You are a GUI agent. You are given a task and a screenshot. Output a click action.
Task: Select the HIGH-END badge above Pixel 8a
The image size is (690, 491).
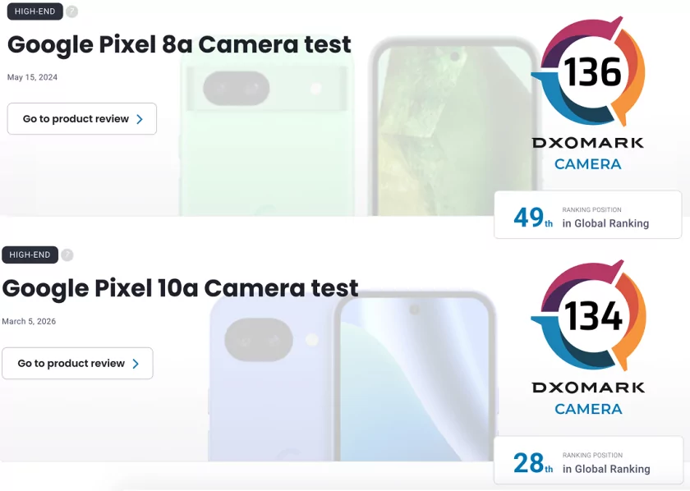click(x=35, y=11)
